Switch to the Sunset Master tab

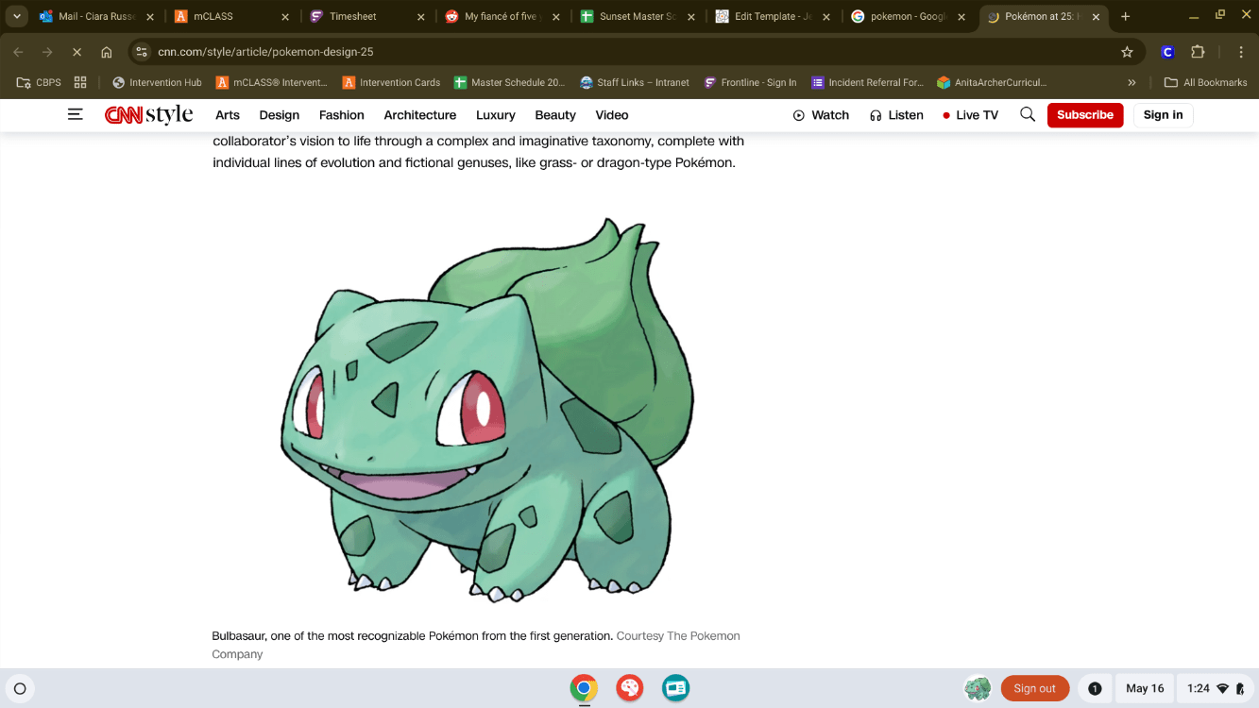(x=638, y=16)
